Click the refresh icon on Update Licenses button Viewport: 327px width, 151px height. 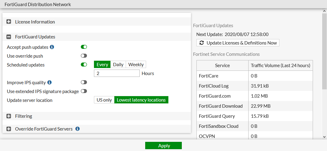[202, 43]
